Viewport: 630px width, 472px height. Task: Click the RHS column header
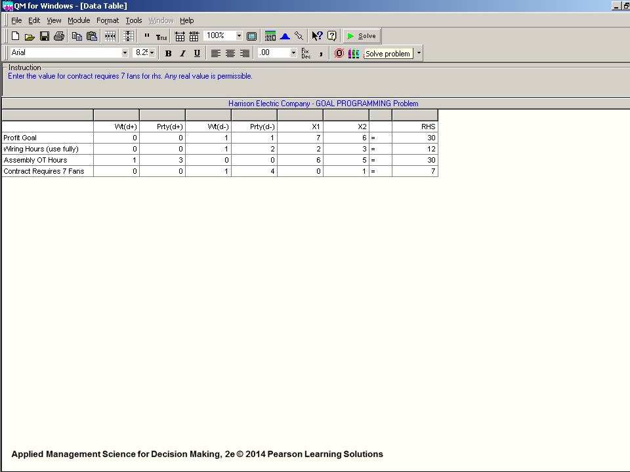click(x=415, y=127)
